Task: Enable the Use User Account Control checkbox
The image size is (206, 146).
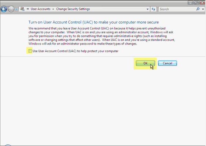Action: point(30,51)
